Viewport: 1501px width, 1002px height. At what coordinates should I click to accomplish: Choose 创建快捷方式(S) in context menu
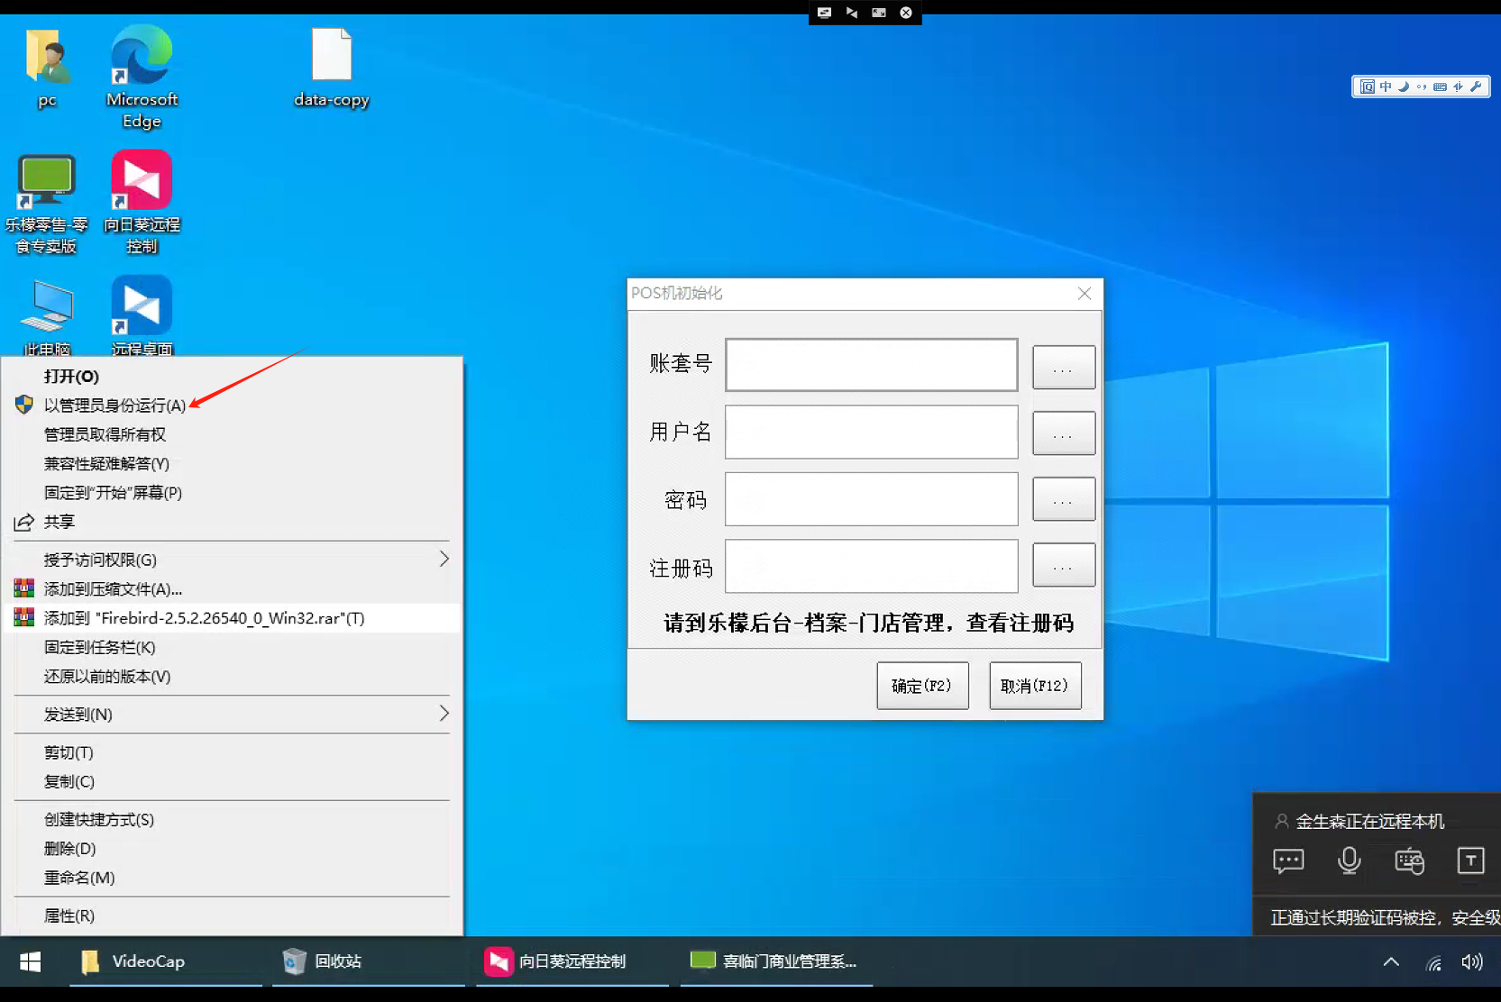point(232,820)
